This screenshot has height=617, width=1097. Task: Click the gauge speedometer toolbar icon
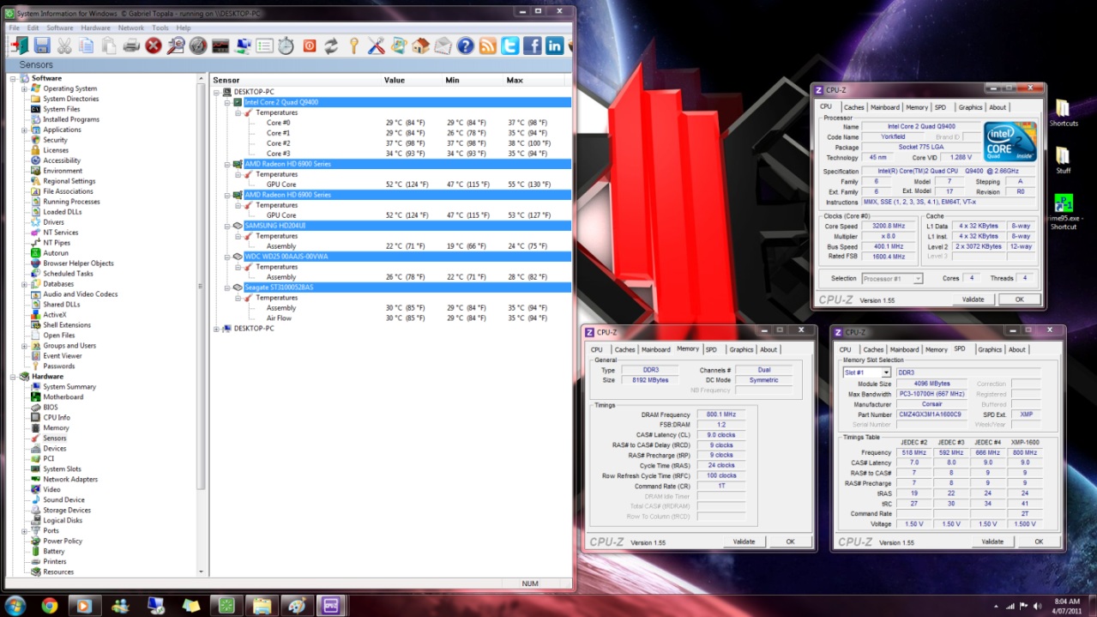click(x=198, y=45)
